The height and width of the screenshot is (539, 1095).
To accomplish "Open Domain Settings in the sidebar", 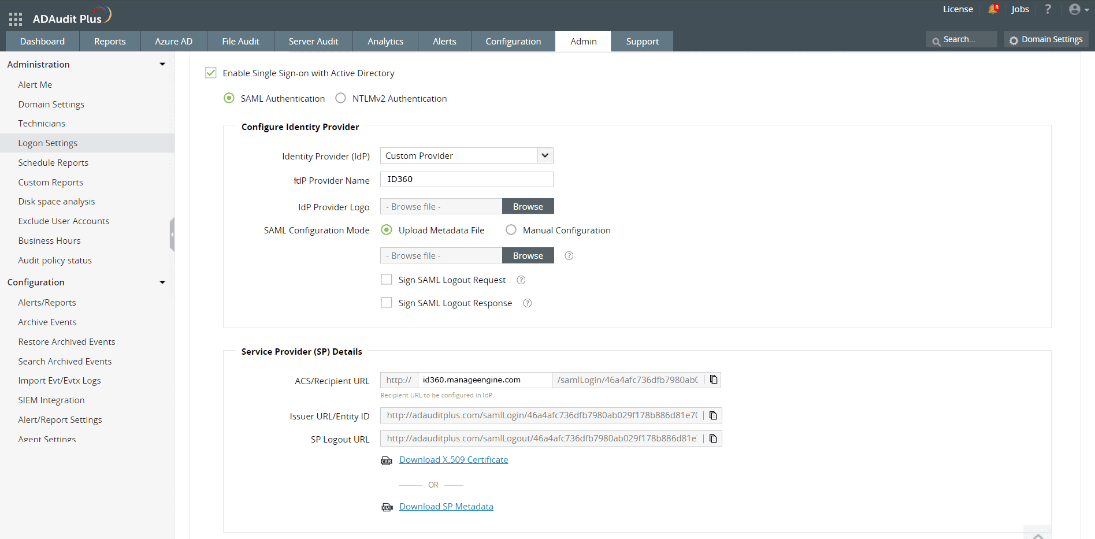I will [x=51, y=104].
